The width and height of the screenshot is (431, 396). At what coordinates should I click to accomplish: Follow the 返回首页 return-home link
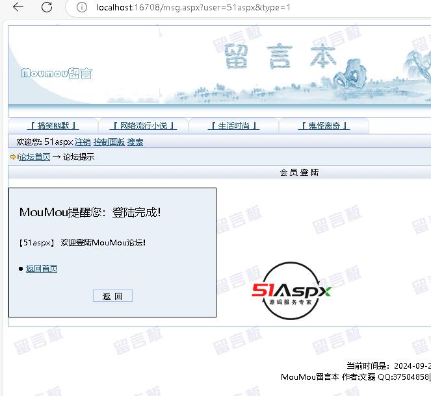[x=42, y=268]
